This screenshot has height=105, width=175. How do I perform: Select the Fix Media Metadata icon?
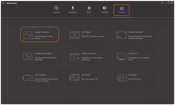[x=28, y=57]
